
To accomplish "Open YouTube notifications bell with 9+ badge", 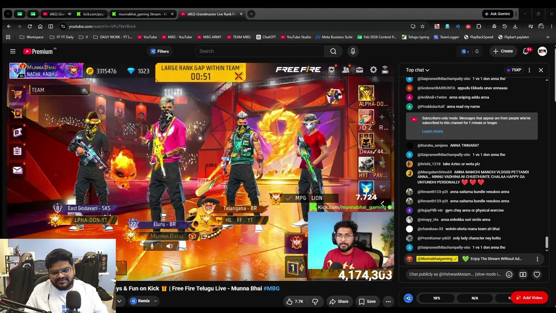I will [526, 51].
